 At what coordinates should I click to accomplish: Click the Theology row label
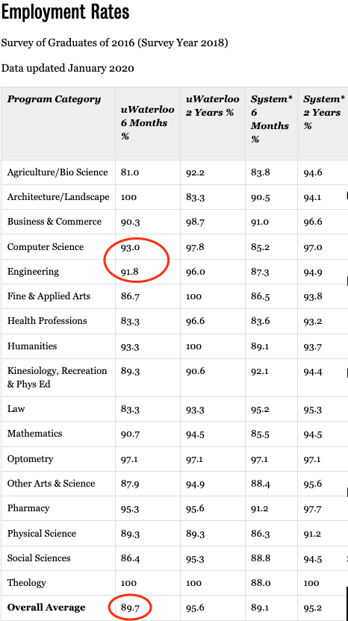click(x=27, y=583)
